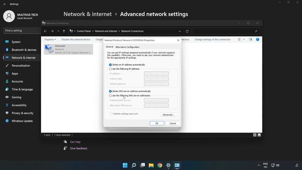Go back in Network Connections window
The width and height of the screenshot is (302, 170).
45,31
